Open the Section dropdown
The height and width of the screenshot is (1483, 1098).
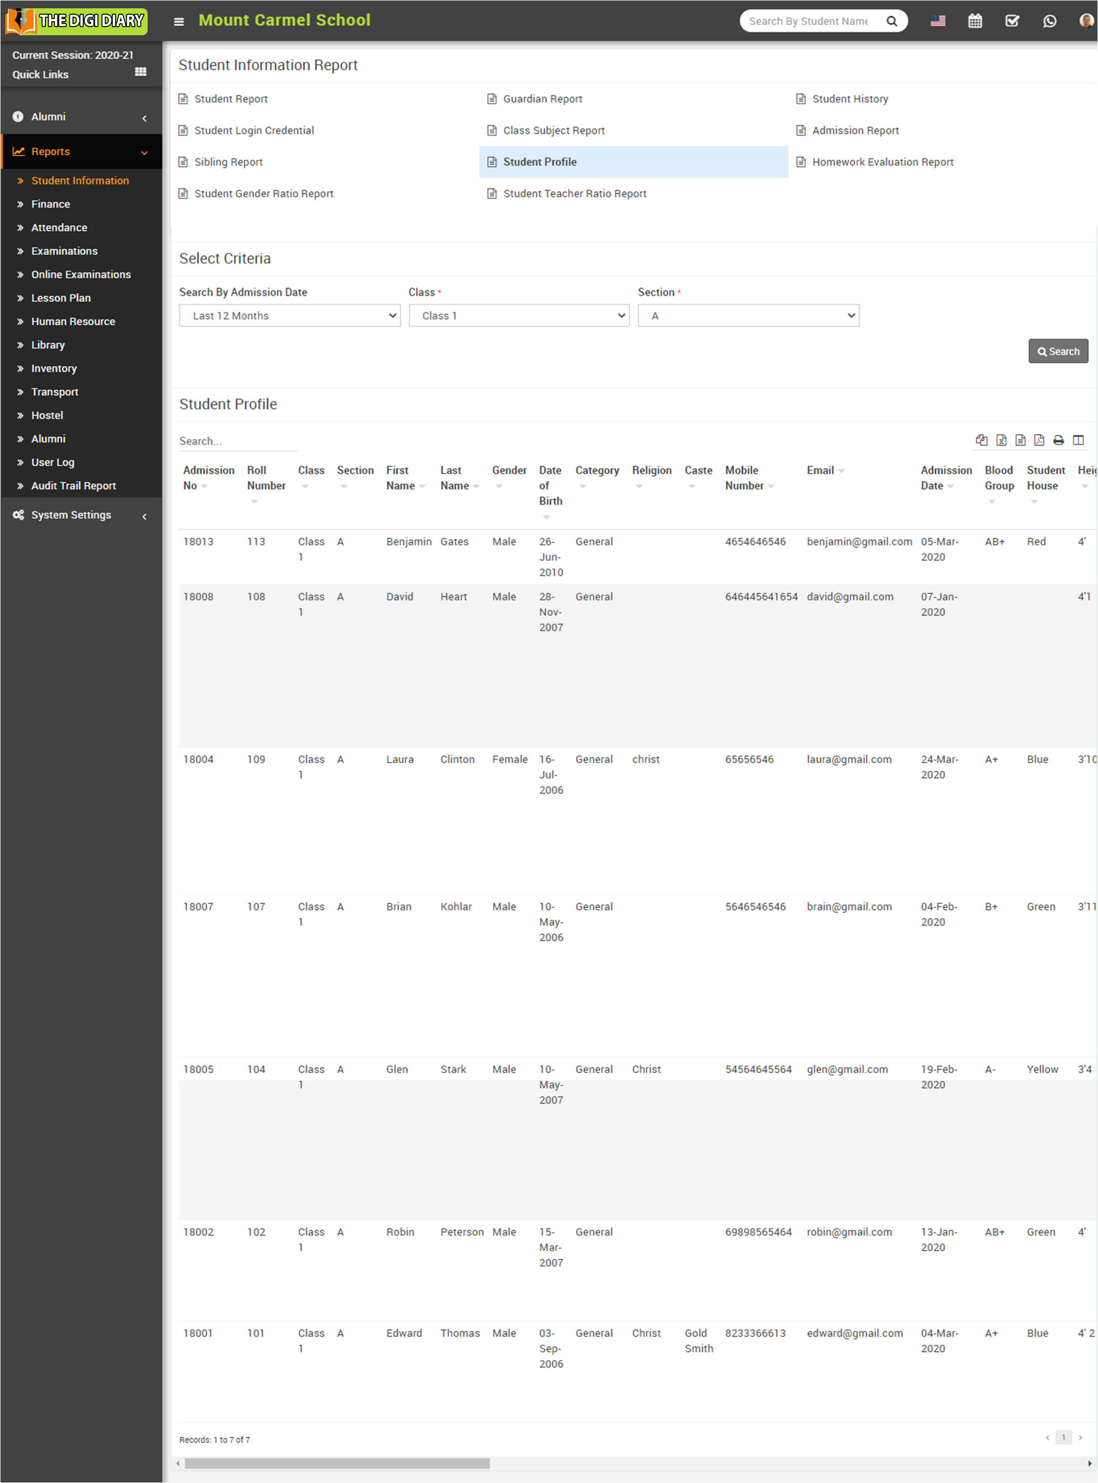click(748, 316)
